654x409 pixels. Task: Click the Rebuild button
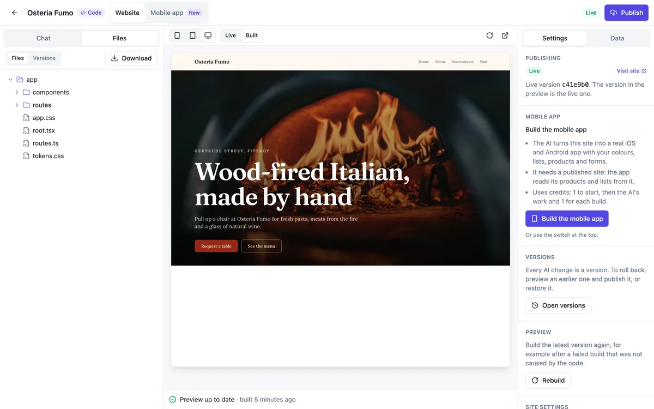point(548,380)
